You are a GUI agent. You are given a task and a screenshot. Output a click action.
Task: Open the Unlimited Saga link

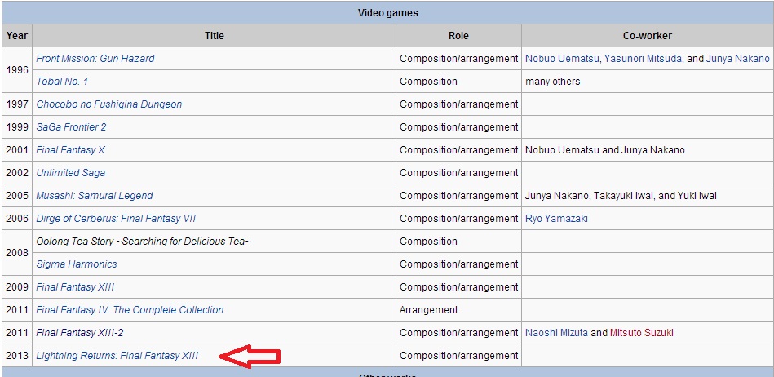(x=71, y=173)
